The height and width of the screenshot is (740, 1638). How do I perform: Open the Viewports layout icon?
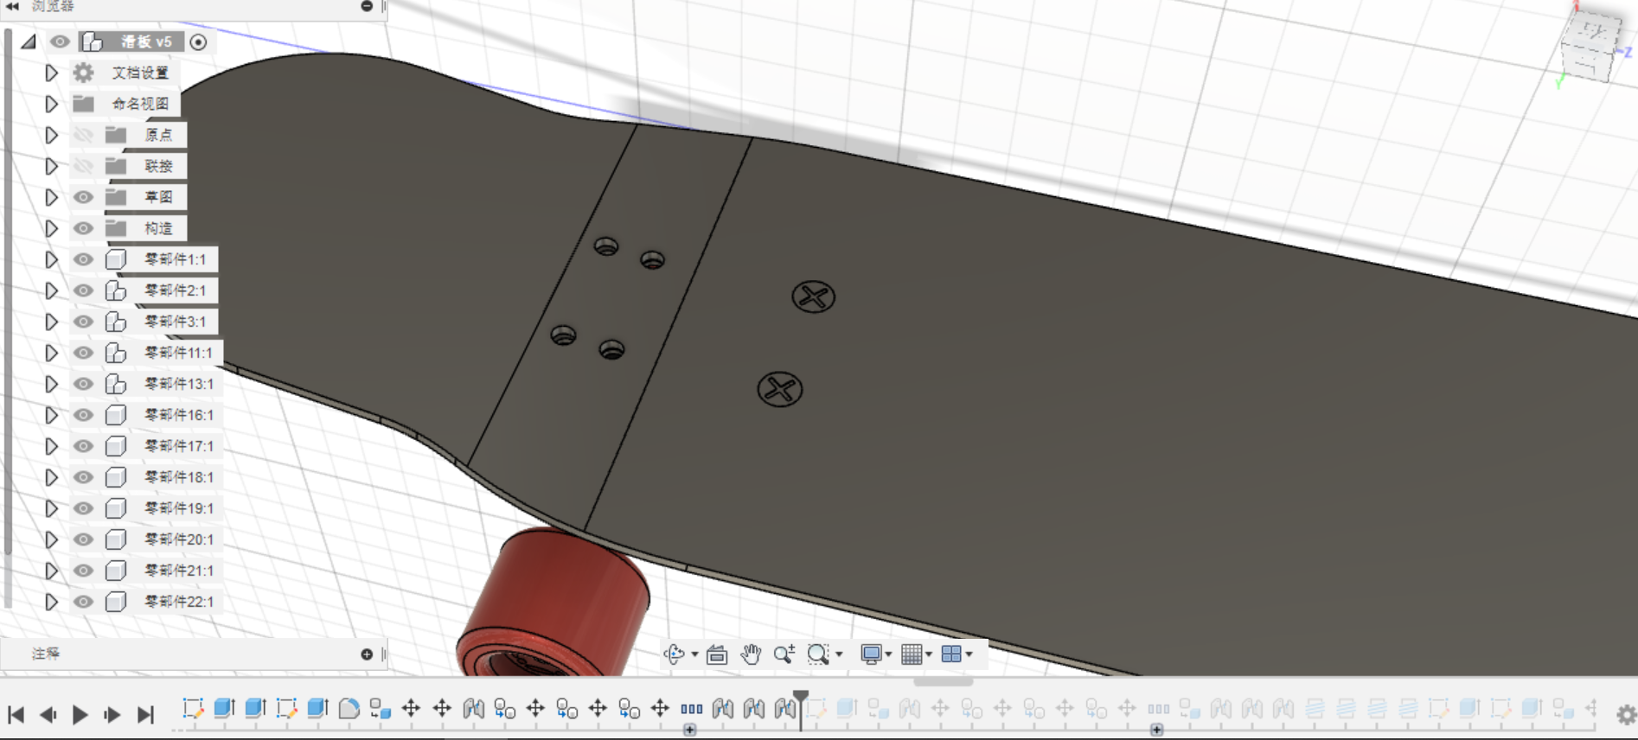[x=951, y=654]
